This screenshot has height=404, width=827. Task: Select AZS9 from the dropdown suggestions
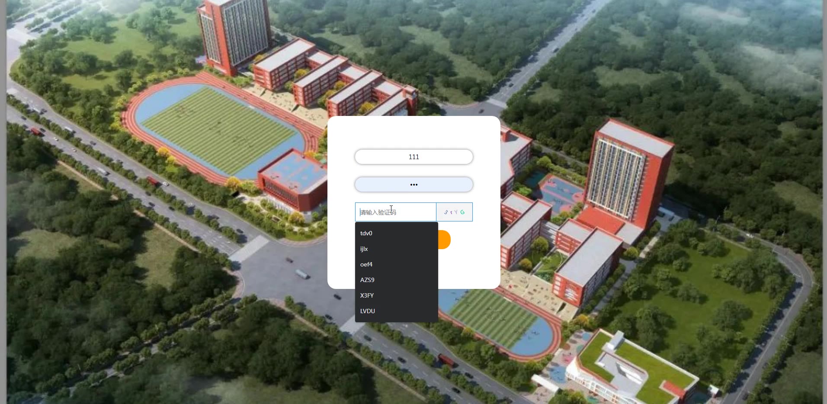click(397, 280)
